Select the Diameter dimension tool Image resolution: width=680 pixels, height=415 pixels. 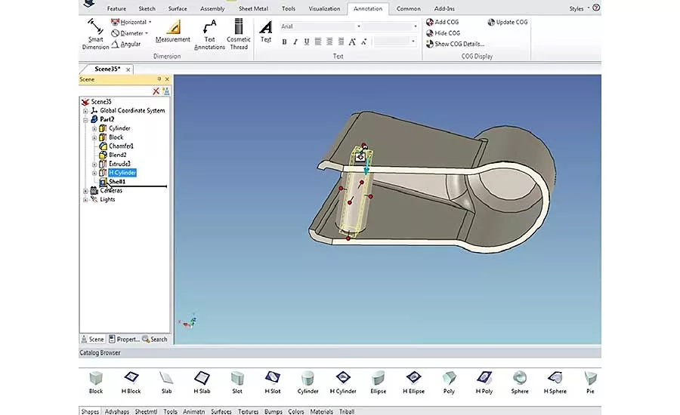pyautogui.click(x=127, y=33)
